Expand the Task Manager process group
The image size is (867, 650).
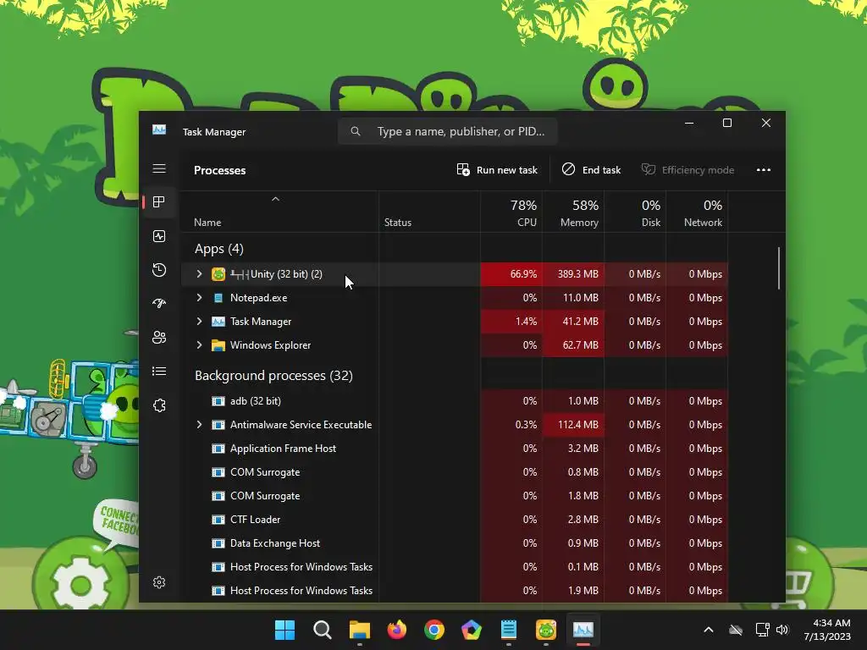click(x=200, y=322)
